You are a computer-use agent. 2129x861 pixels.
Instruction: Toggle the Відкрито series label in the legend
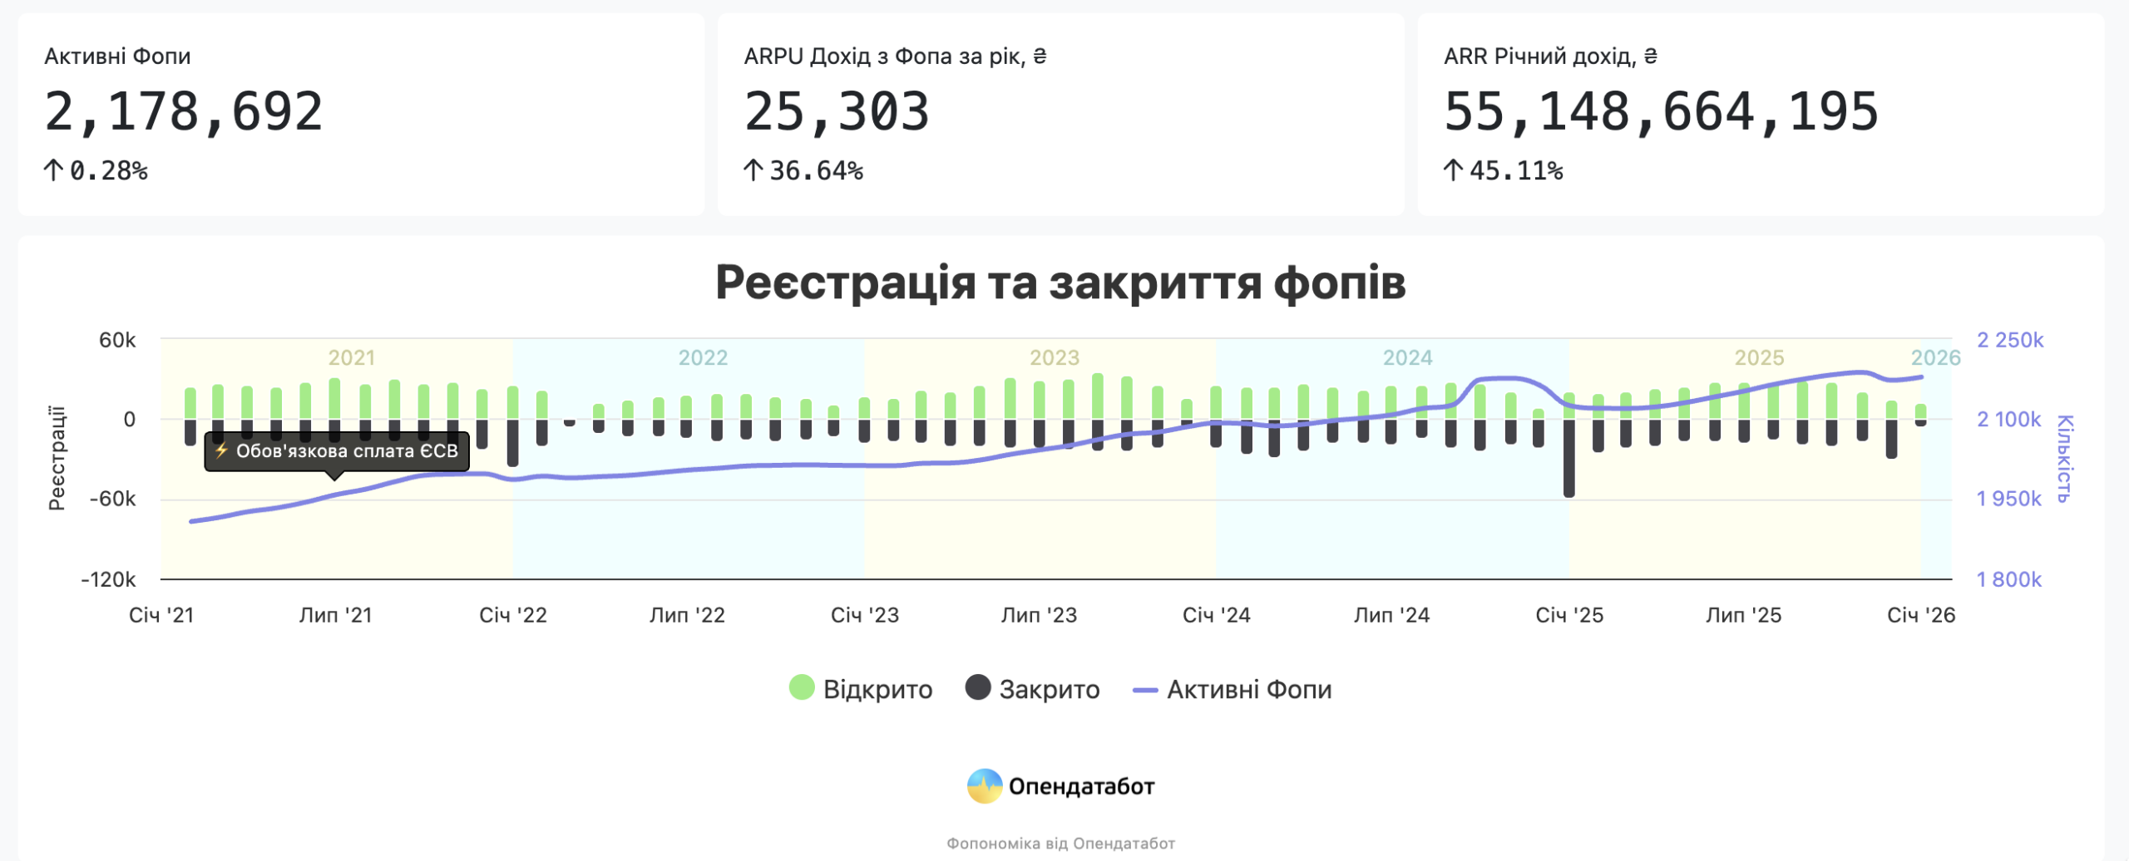point(877,690)
